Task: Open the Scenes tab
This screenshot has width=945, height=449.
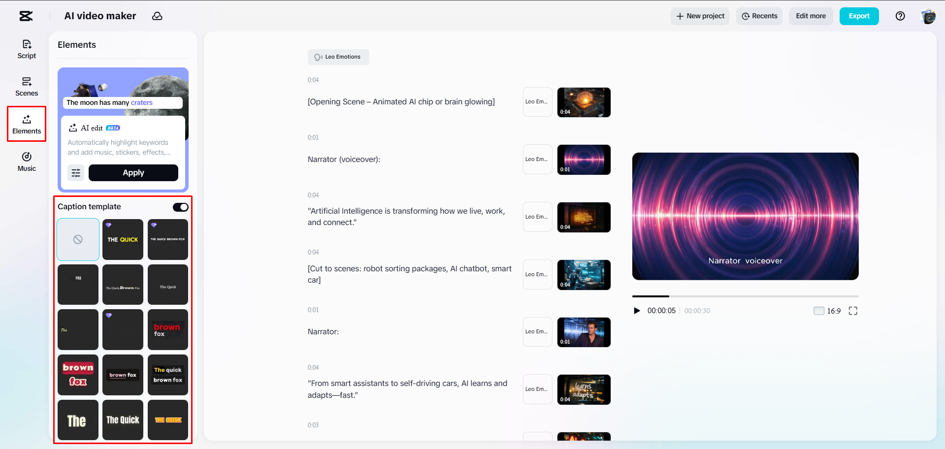Action: (x=27, y=87)
